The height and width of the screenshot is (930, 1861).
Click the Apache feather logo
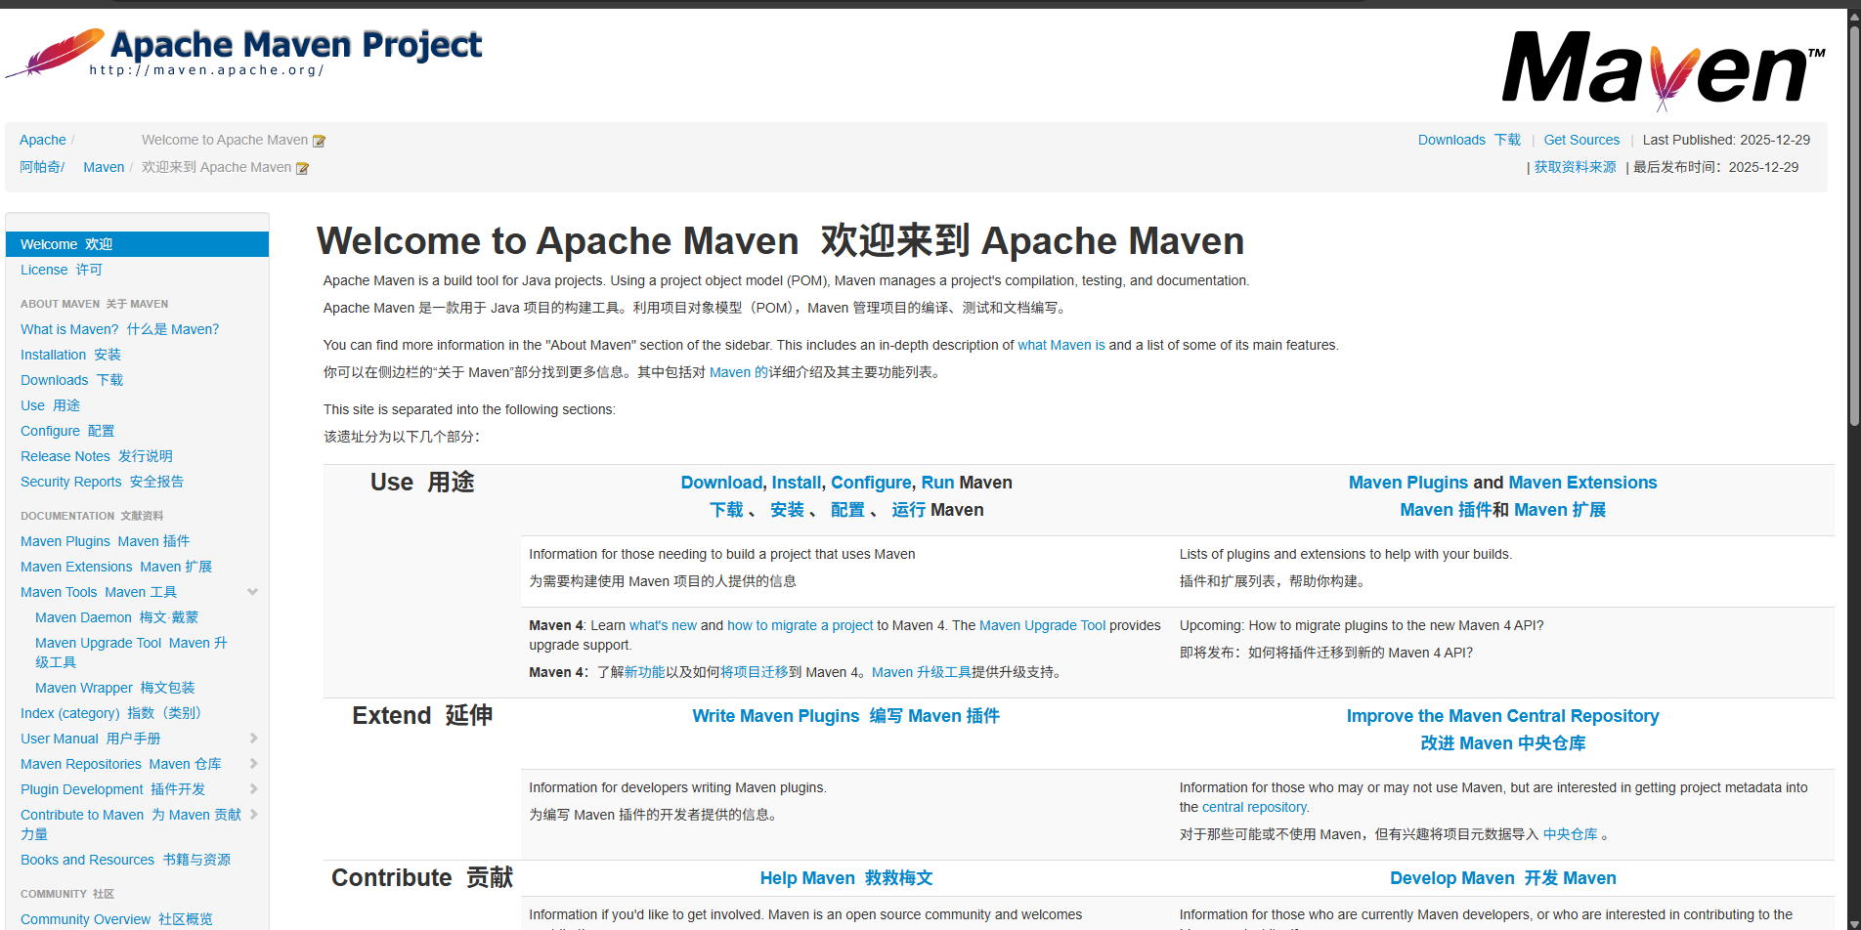tap(55, 52)
